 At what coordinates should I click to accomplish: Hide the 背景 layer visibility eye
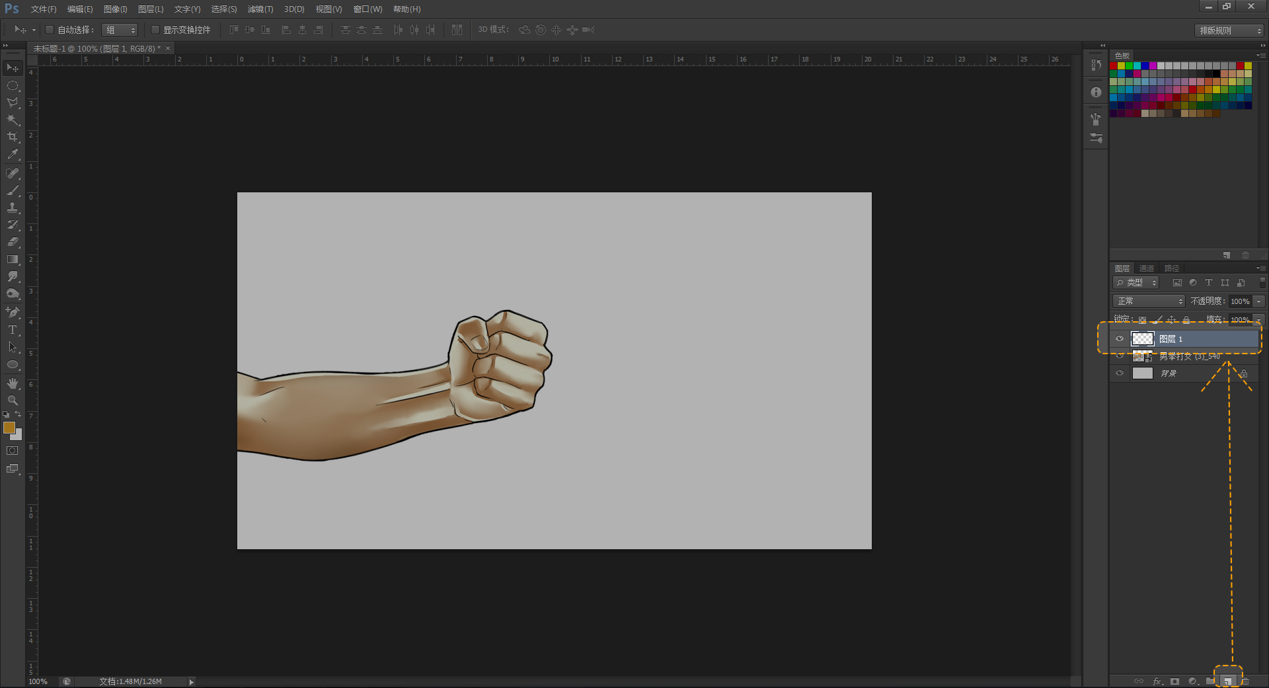pyautogui.click(x=1120, y=373)
